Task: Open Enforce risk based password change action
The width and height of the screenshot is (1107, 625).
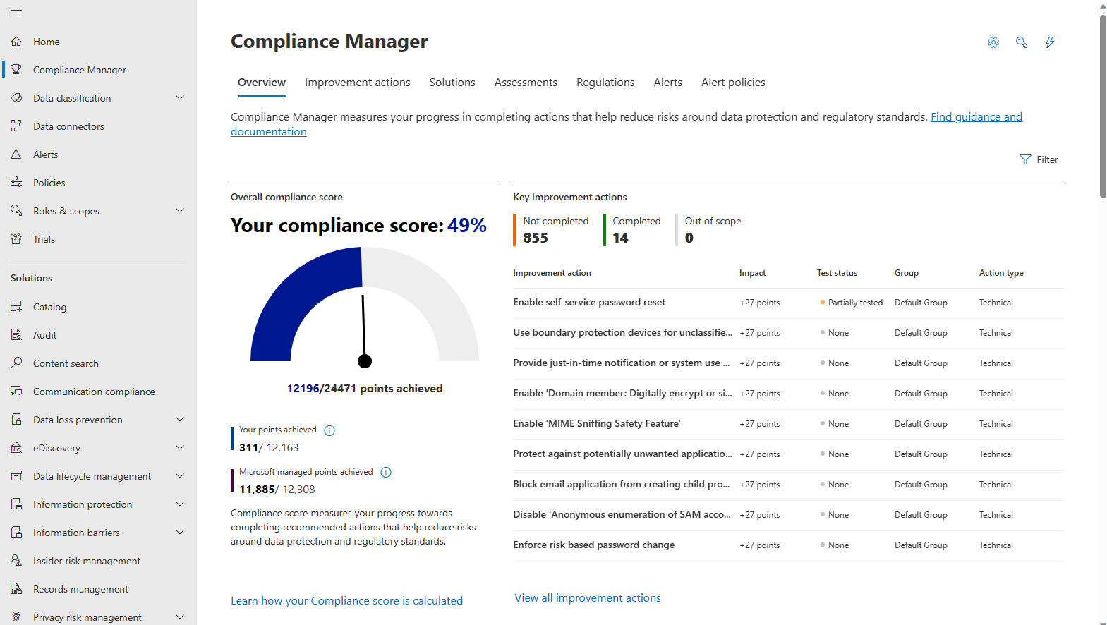Action: pos(593,545)
